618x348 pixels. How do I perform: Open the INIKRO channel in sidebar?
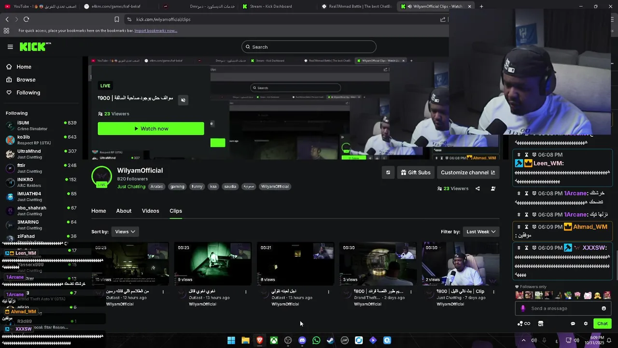coord(41,182)
